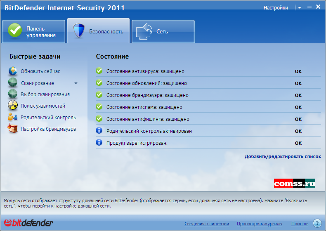Run Поиск уязвимостей task
This screenshot has width=326, height=231.
tap(43, 106)
